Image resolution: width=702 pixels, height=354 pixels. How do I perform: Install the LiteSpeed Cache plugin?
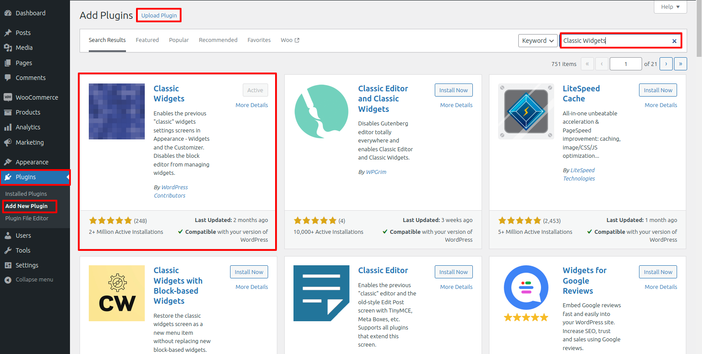coord(658,90)
